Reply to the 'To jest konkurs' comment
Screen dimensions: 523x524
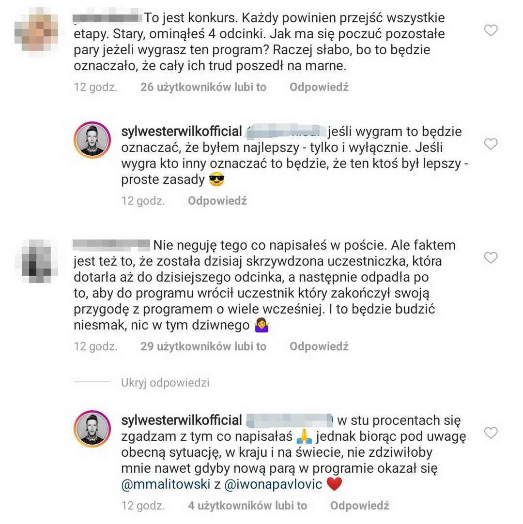coord(319,87)
